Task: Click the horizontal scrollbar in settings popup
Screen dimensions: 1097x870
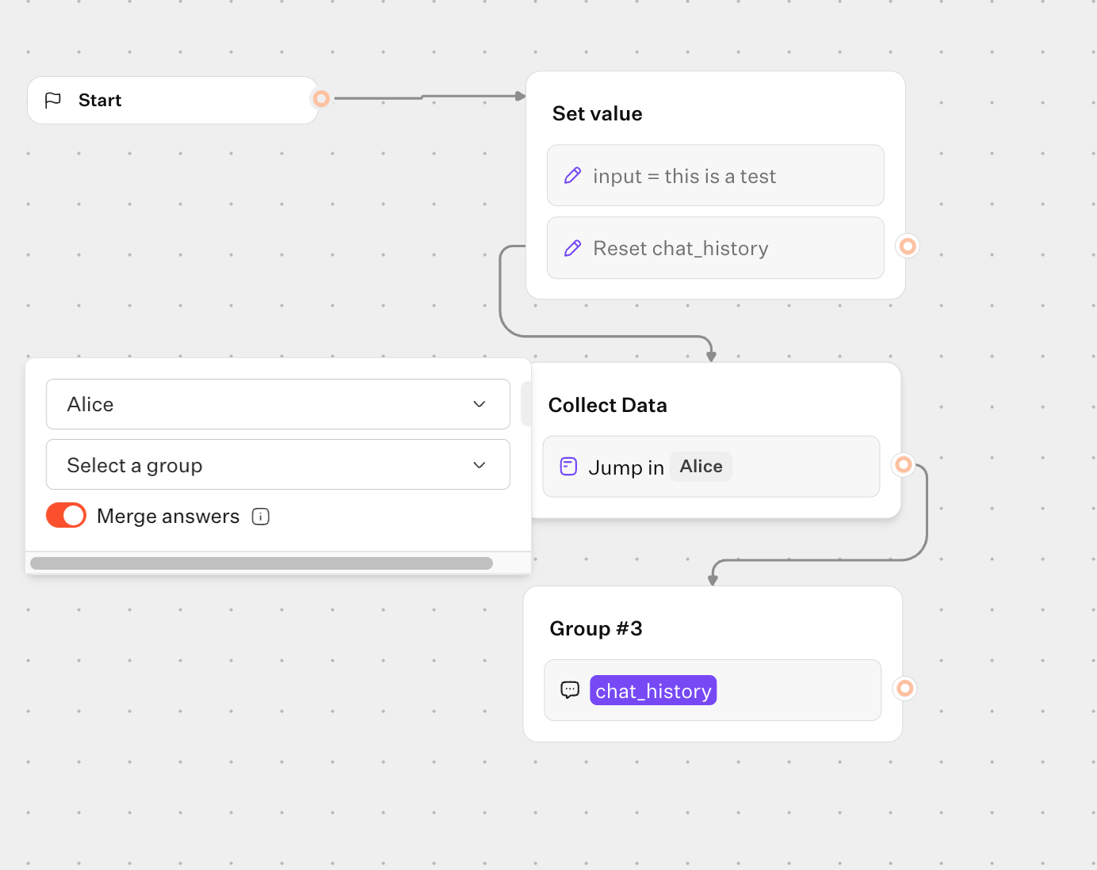Action: pos(262,563)
